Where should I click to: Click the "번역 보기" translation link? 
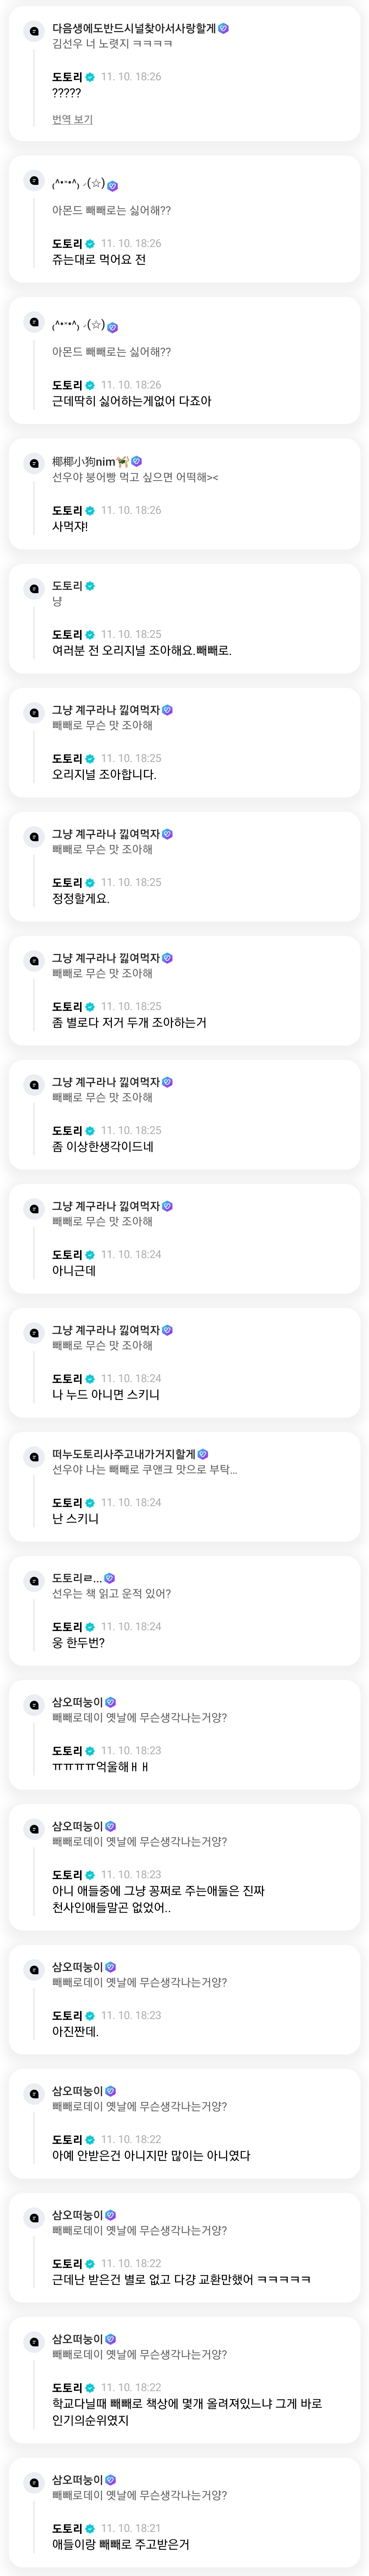(x=72, y=120)
